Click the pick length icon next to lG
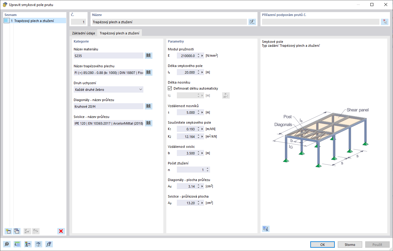393x251 pixels. pyautogui.click(x=226, y=95)
